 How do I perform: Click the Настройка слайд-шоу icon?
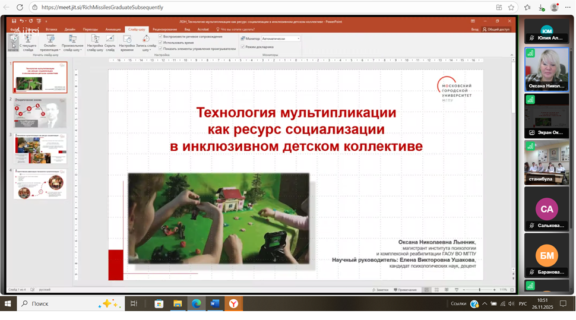94,42
